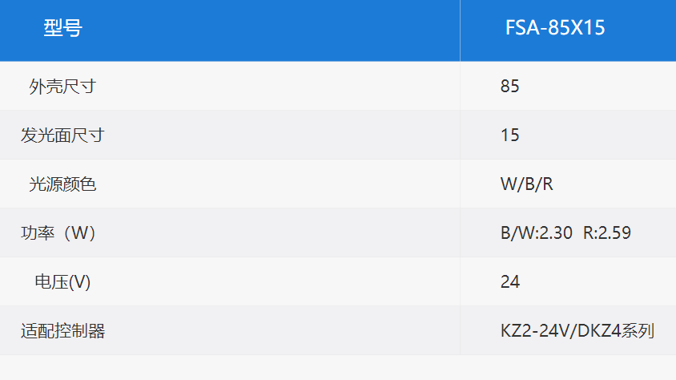Click the empty row below 适配控制器
The image size is (676, 380).
[x=338, y=367]
